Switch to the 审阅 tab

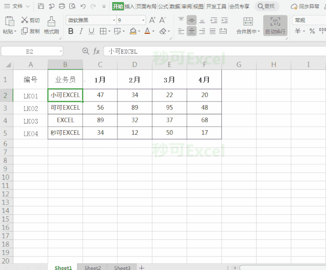tap(187, 7)
